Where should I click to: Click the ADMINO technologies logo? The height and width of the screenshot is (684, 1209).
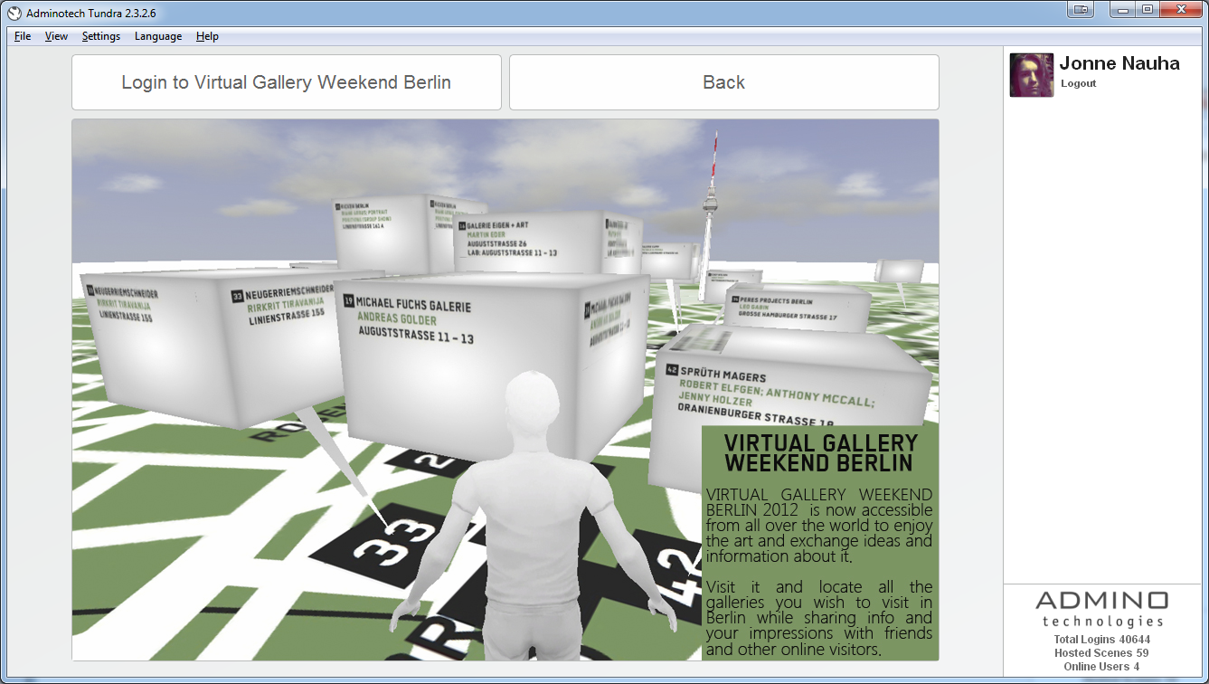tap(1101, 608)
